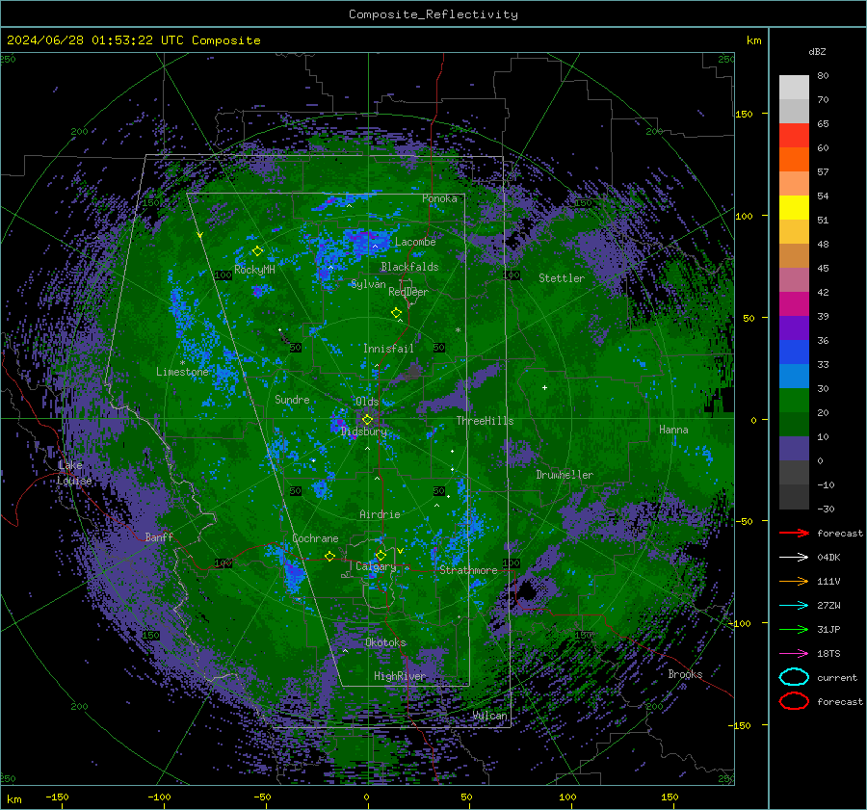The height and width of the screenshot is (810, 867).
Task: Click the Ponoka city label
Action: (x=439, y=198)
